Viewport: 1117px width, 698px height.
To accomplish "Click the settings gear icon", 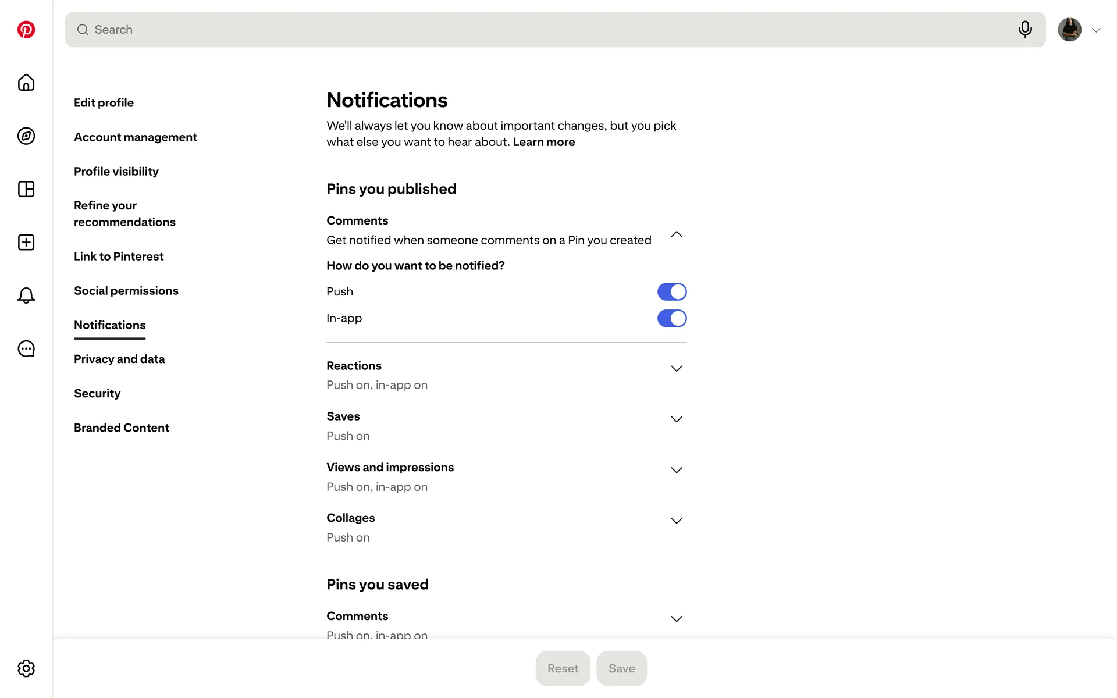I will 26,668.
